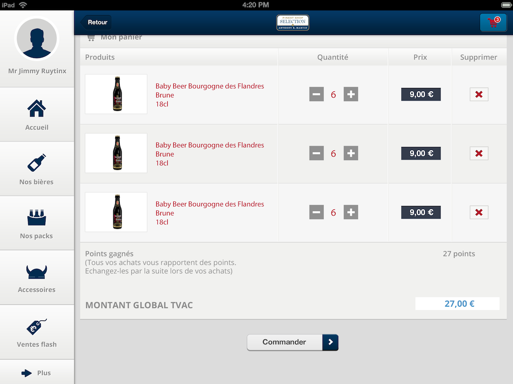Open the first Baby Beer product thumbnail
Screen dimensions: 513x384
(x=116, y=94)
